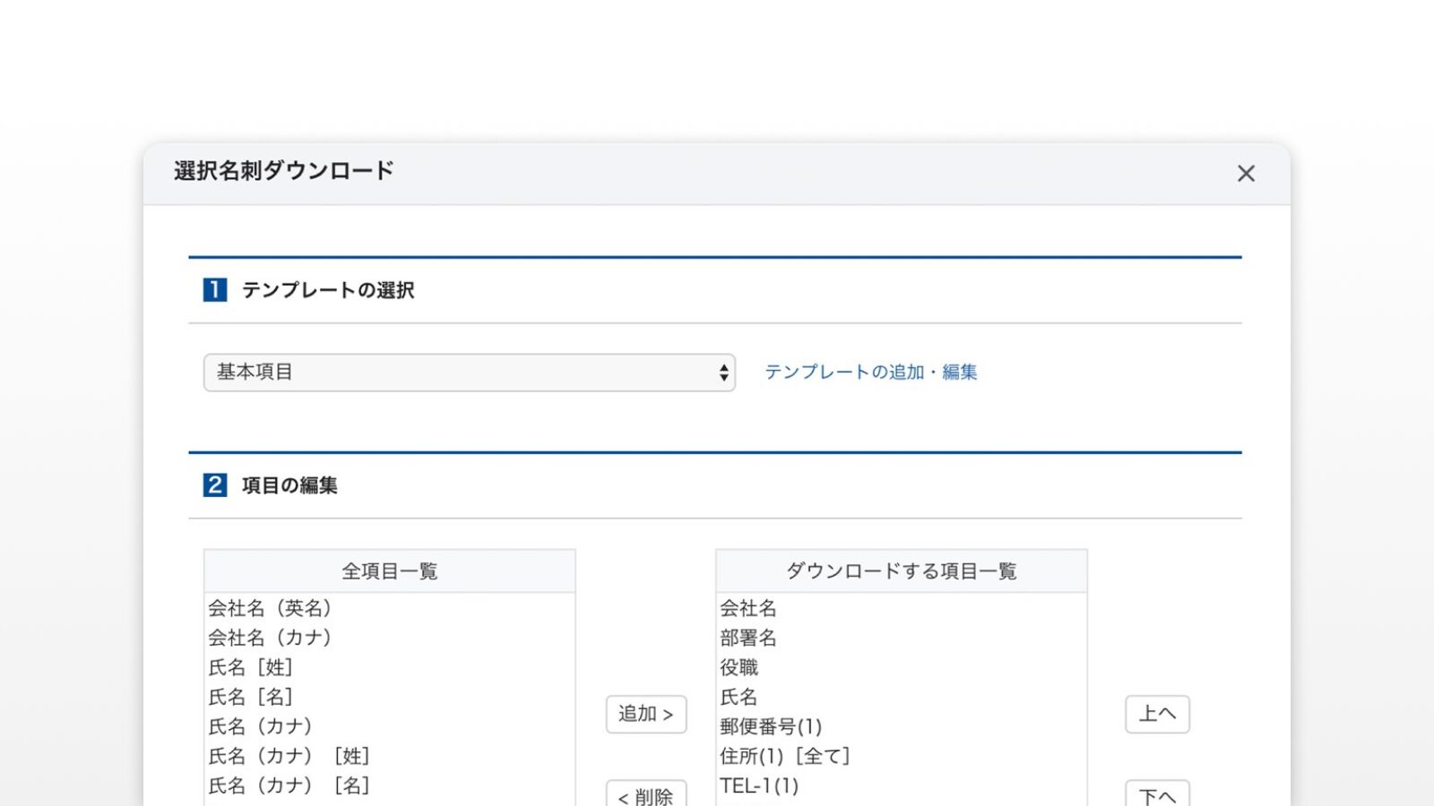Viewport: 1434px width, 806px height.
Task: Select 部署名 in download items list
Action: coord(902,638)
